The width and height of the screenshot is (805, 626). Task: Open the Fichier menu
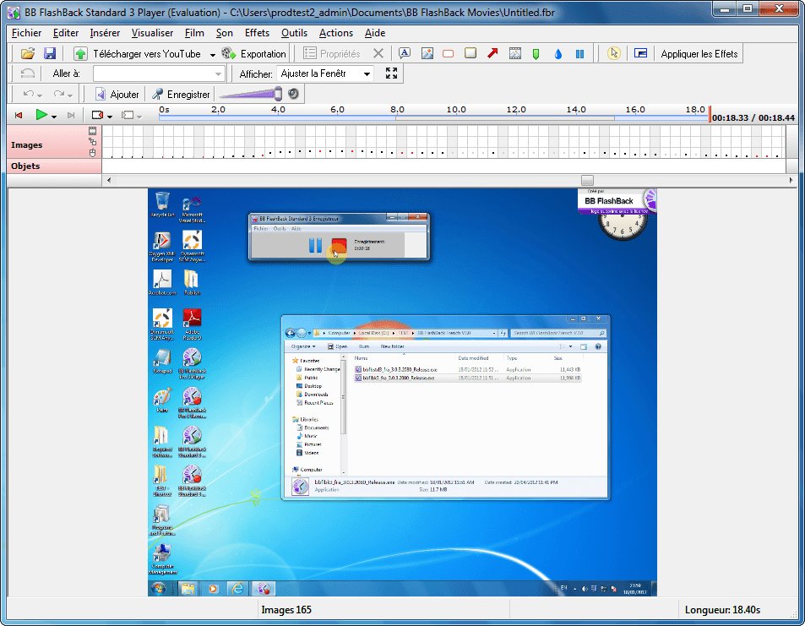(x=26, y=33)
